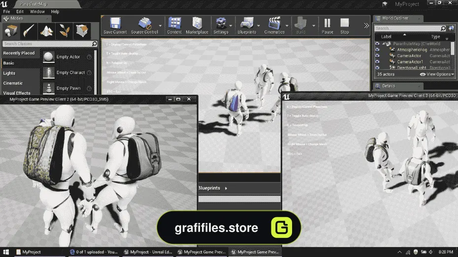Open the Recently Placed category
The height and width of the screenshot is (257, 458).
(20, 53)
